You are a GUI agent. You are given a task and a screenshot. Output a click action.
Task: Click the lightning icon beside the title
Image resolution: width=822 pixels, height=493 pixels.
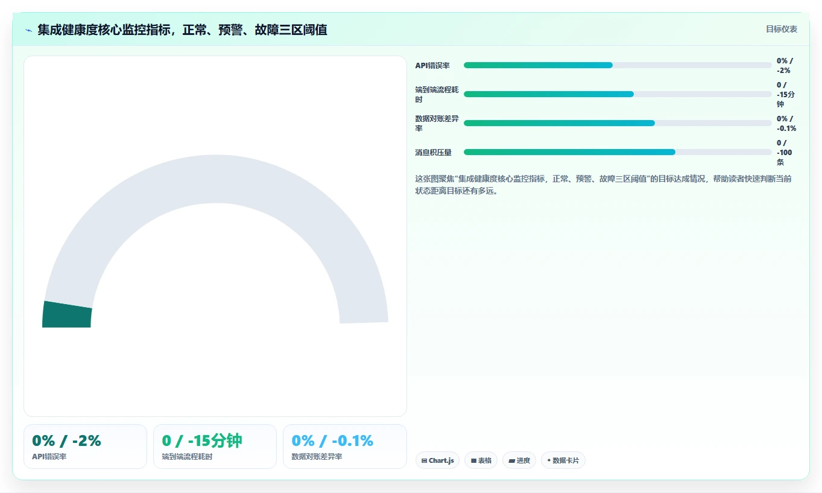pyautogui.click(x=28, y=30)
